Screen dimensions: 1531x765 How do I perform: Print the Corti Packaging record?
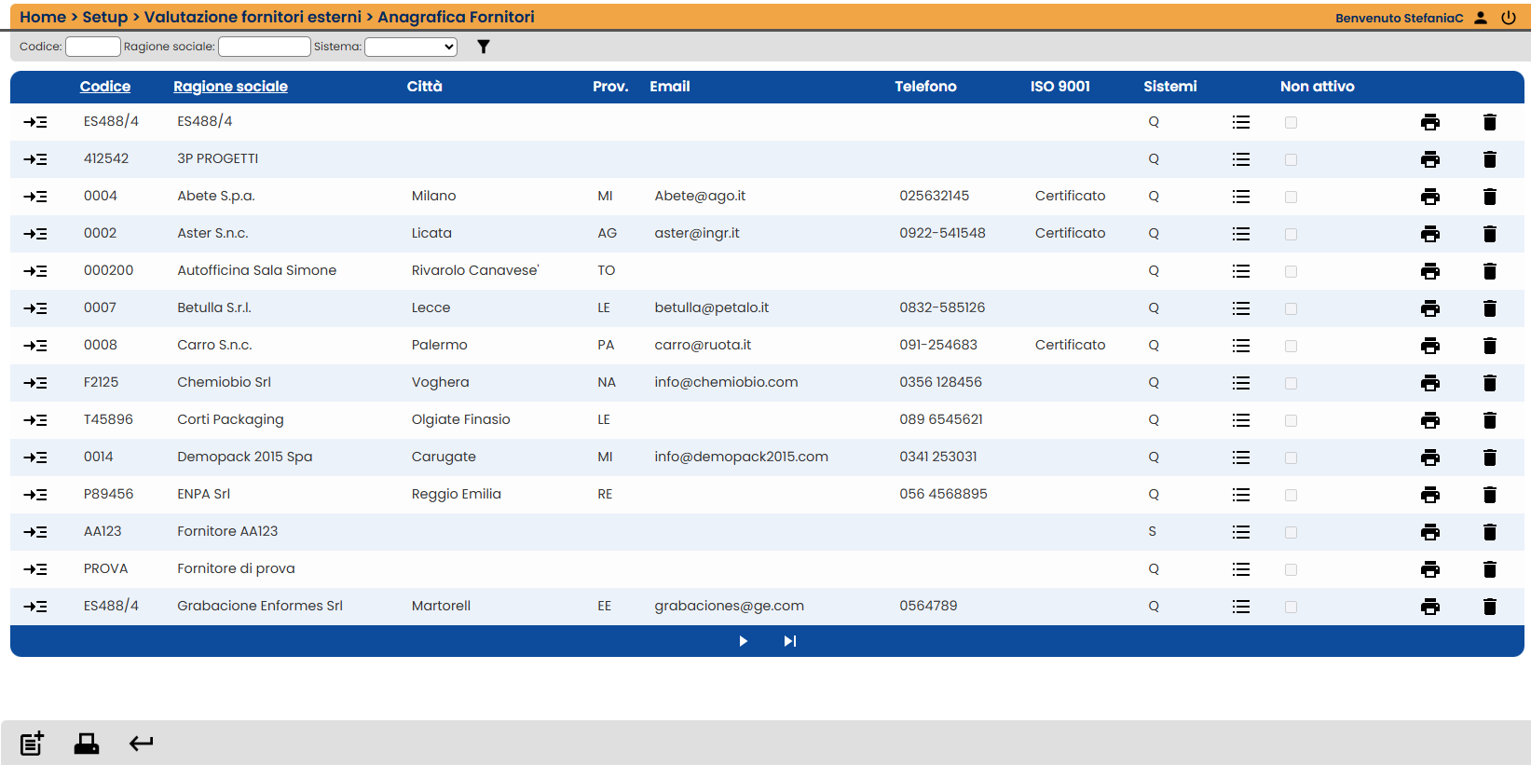[1430, 420]
